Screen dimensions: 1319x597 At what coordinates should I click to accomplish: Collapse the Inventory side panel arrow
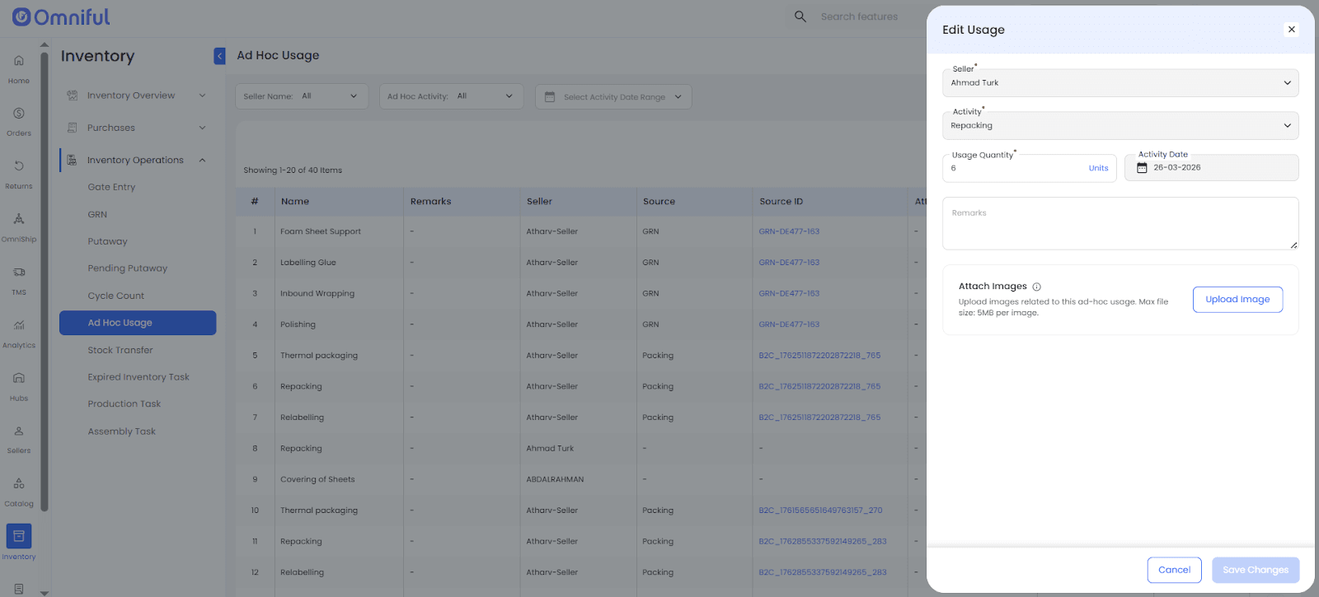point(219,55)
